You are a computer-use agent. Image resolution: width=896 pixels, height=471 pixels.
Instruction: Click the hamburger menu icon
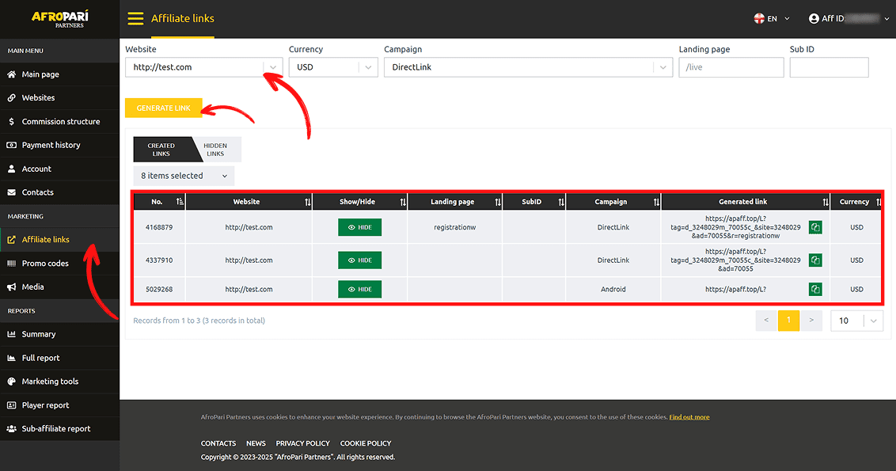pyautogui.click(x=135, y=19)
